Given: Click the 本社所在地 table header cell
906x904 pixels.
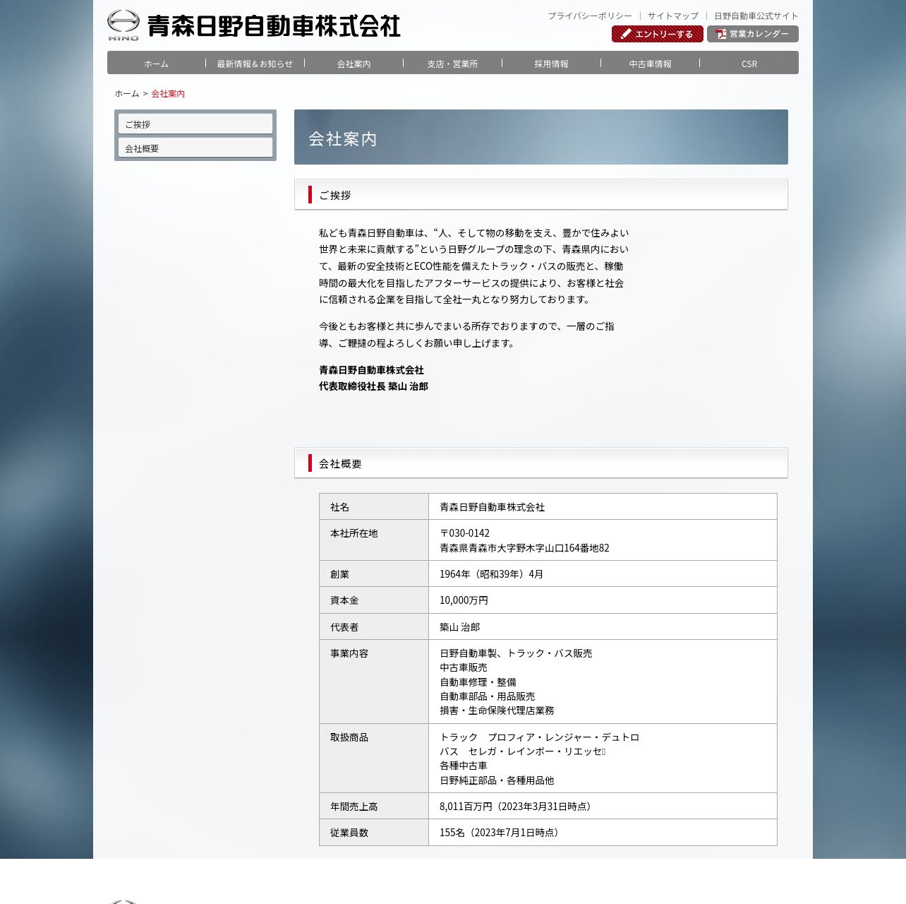Looking at the screenshot, I should coord(374,540).
